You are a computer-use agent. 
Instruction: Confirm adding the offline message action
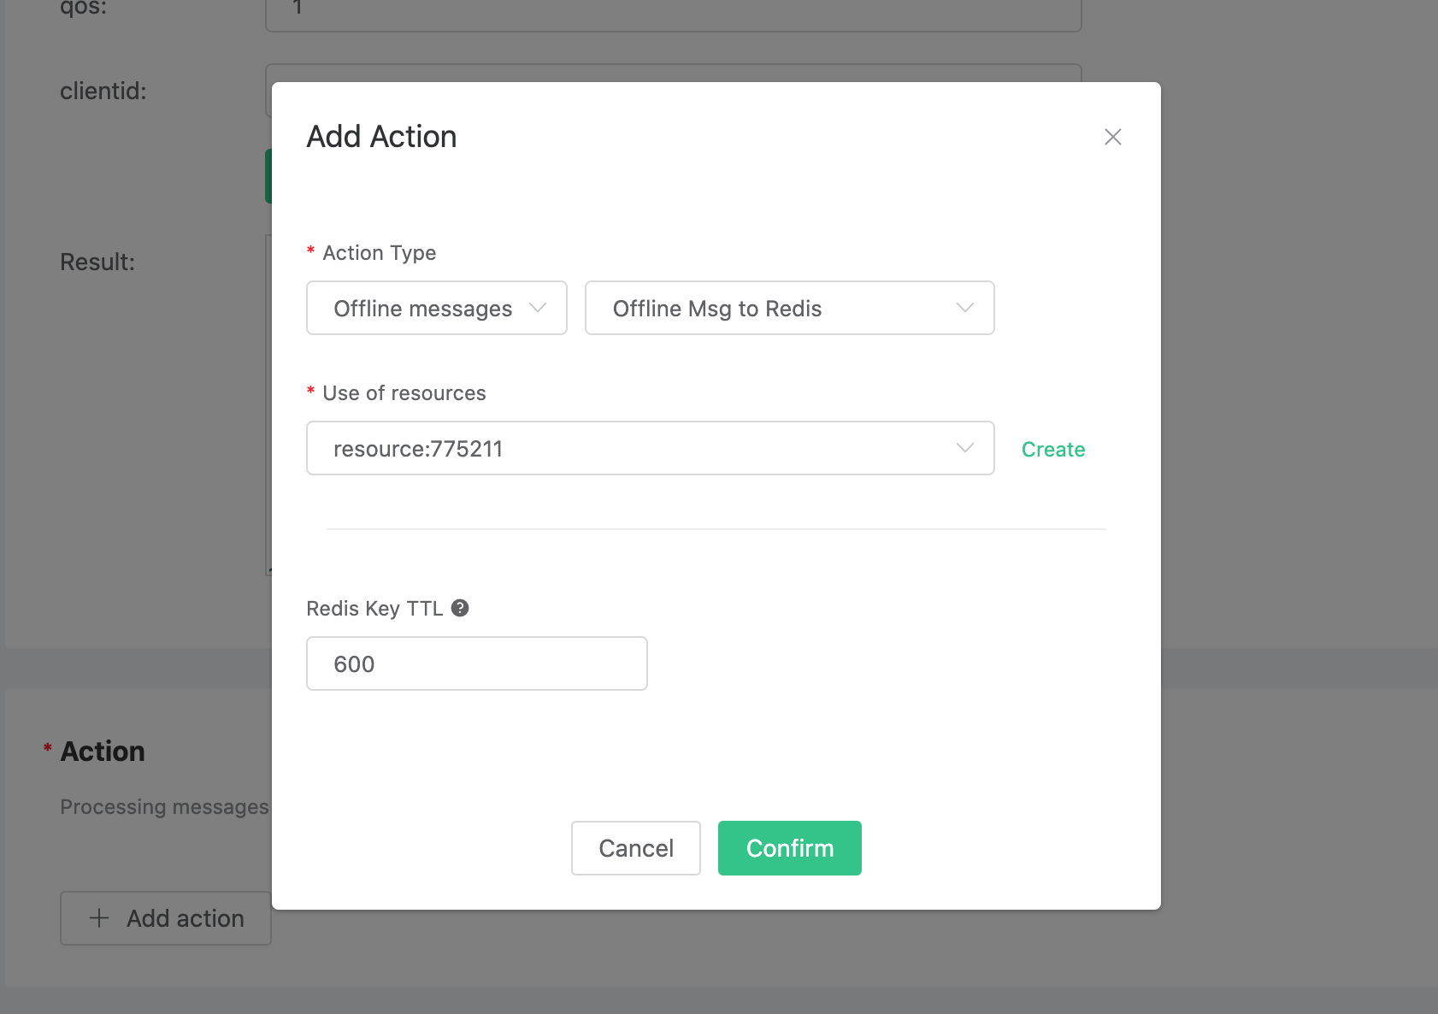tap(789, 848)
